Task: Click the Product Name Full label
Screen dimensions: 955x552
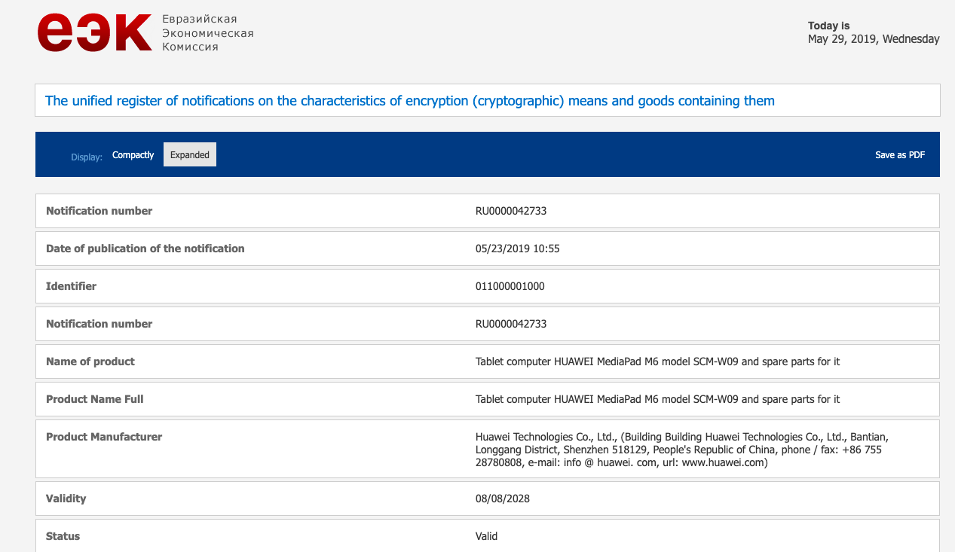Action: point(95,399)
